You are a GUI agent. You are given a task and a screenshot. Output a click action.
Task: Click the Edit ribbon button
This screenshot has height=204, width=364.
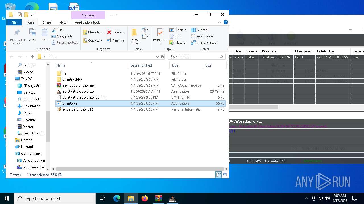point(175,36)
